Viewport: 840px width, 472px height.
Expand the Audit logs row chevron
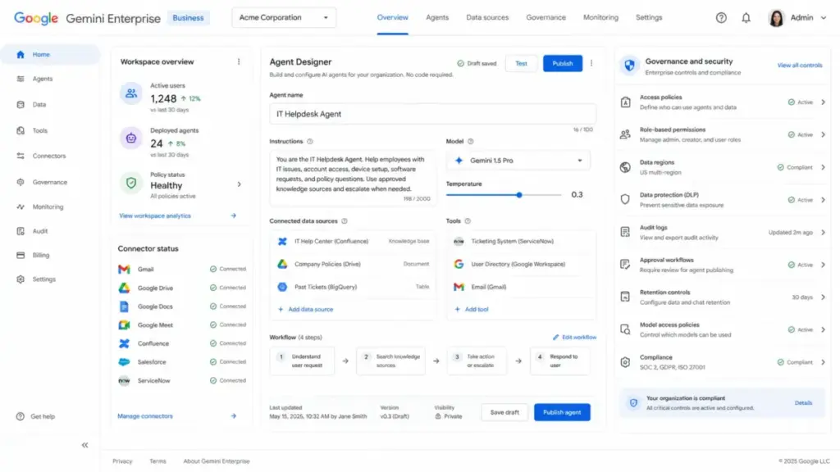(x=823, y=232)
